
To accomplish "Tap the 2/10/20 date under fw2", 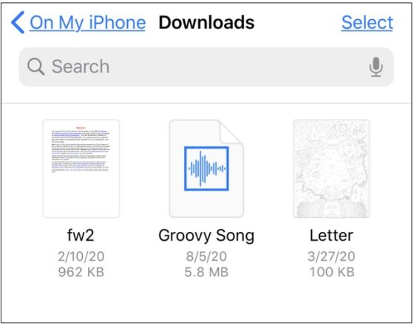I will [81, 256].
